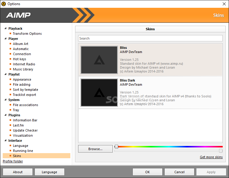Viewport: 229px width, 178px height.
Task: Open Transform Options settings page
Action: point(27,34)
